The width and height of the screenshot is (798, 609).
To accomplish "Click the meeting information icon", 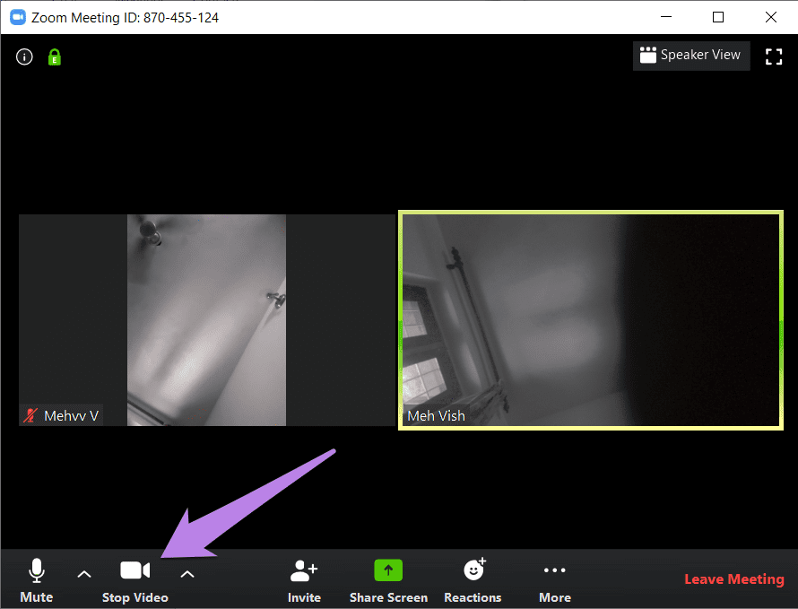I will tap(24, 57).
